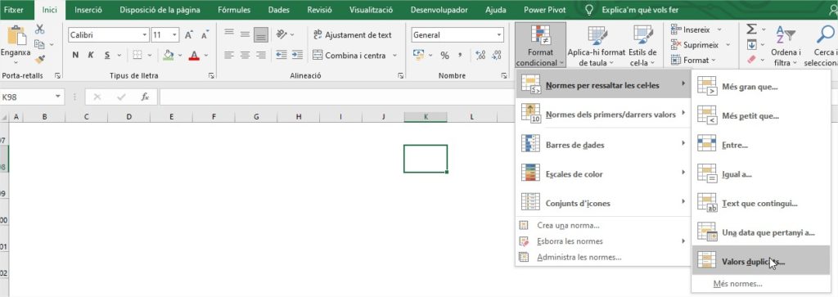838x297 pixels.
Task: Click the Clear eraser icon
Action: pyautogui.click(x=752, y=60)
